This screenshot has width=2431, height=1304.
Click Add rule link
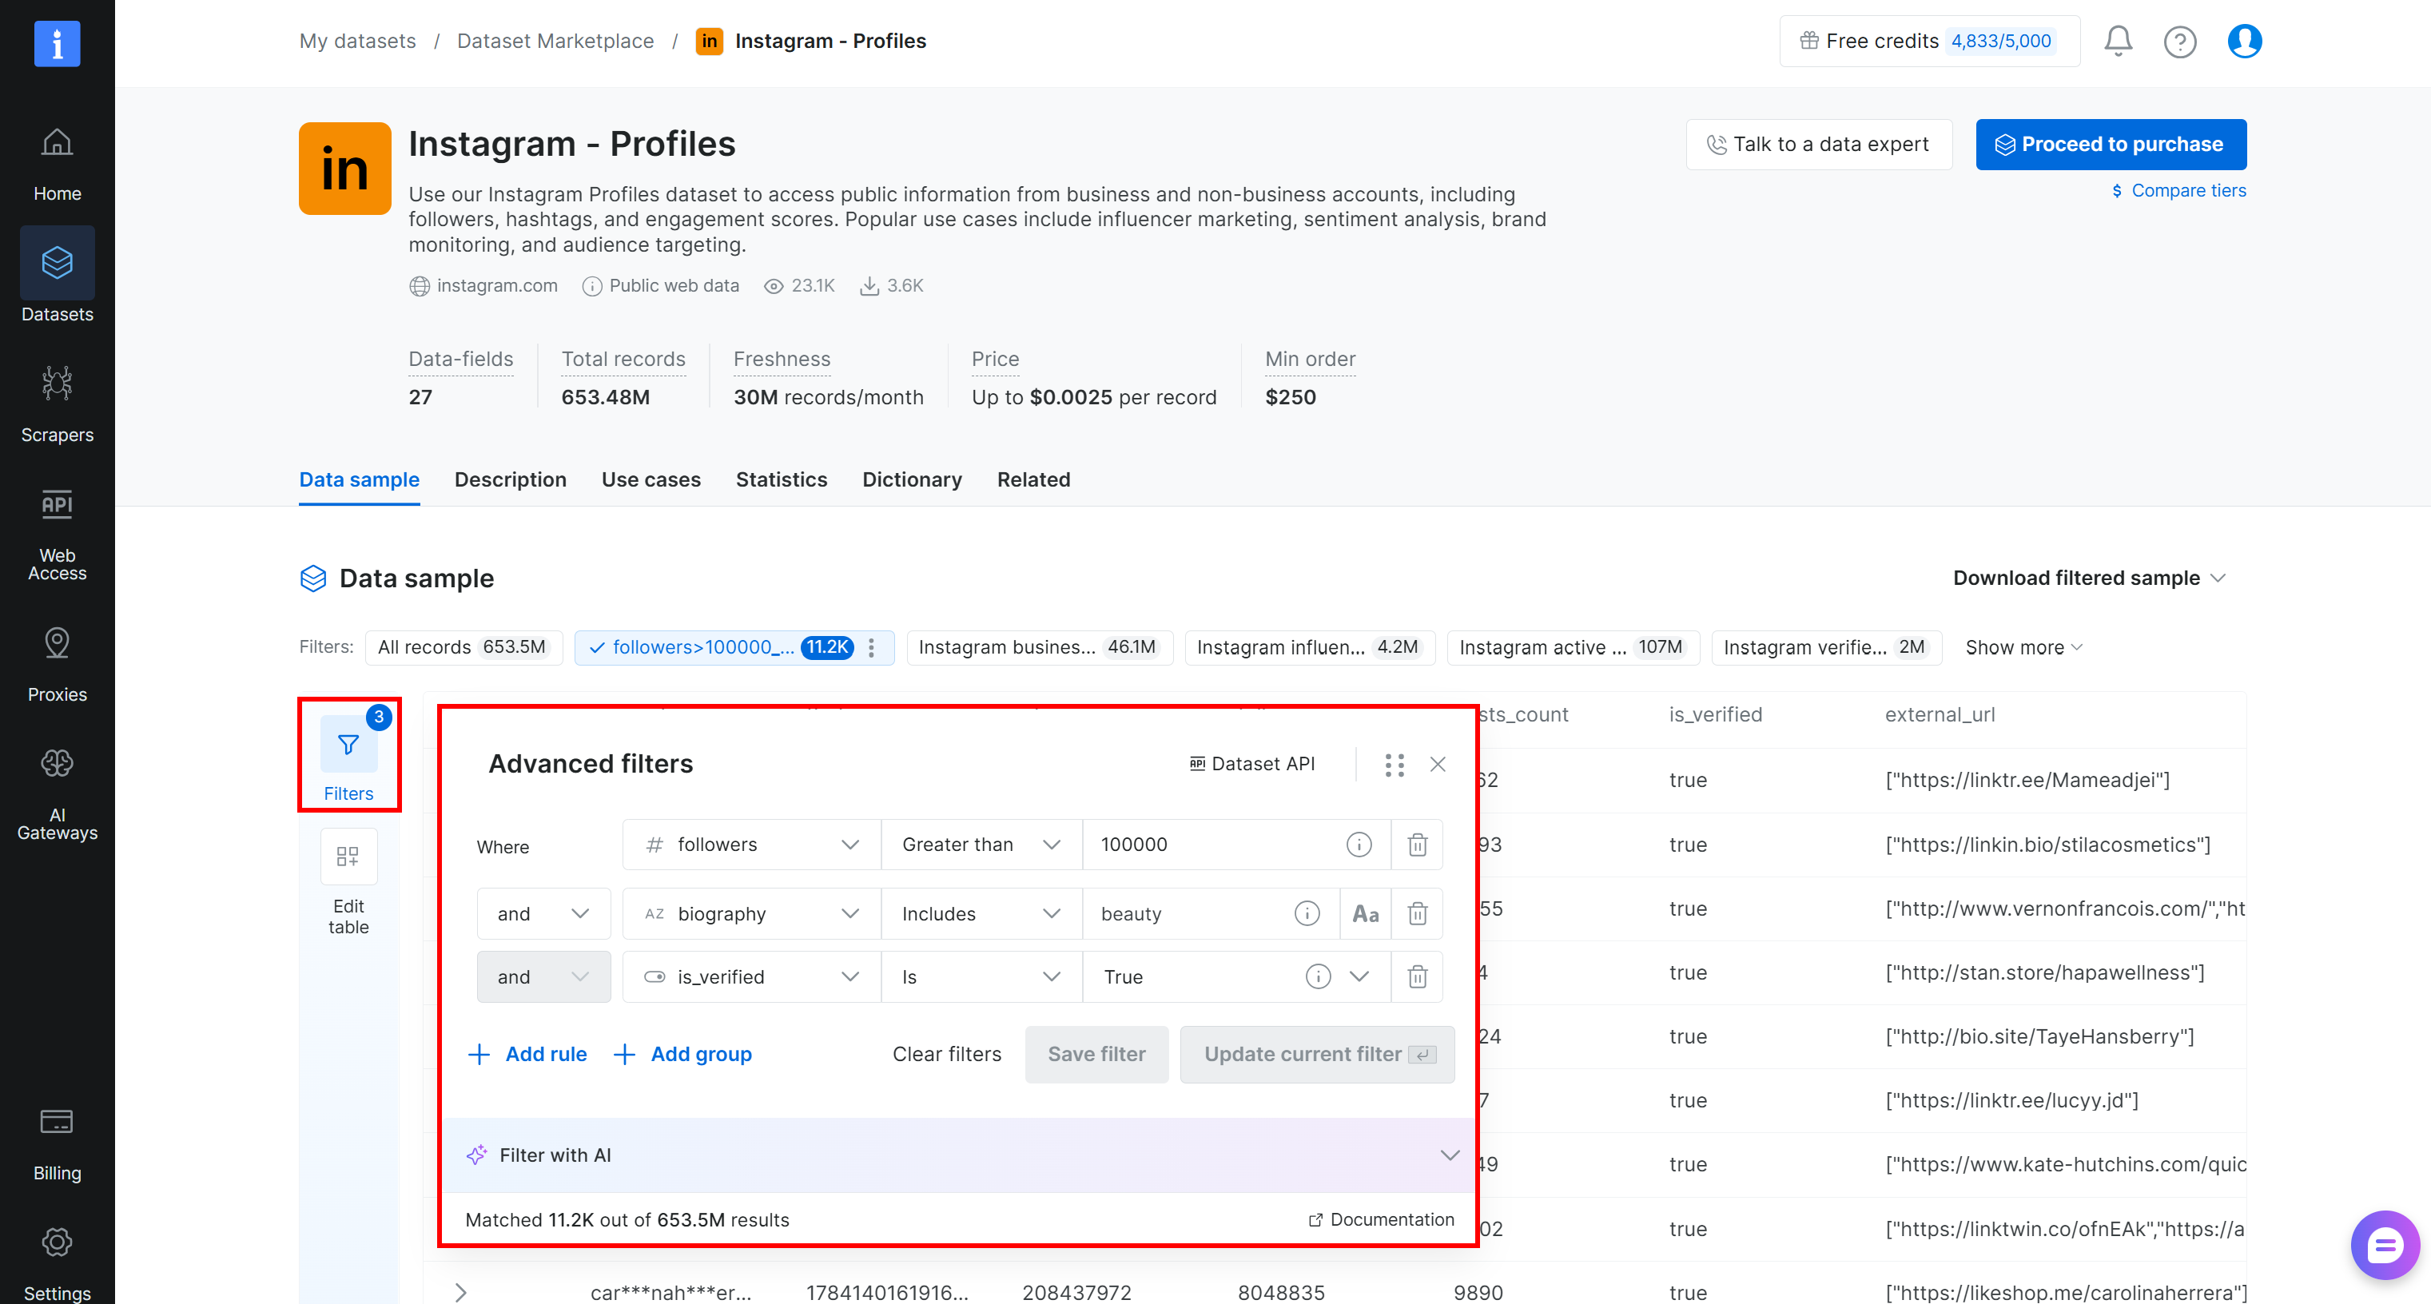[527, 1054]
